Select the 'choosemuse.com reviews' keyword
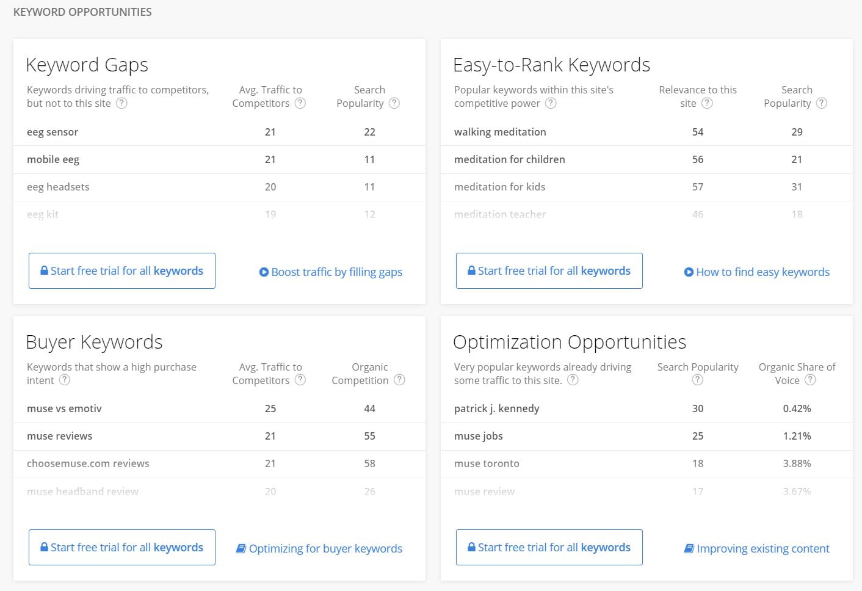 coord(88,463)
